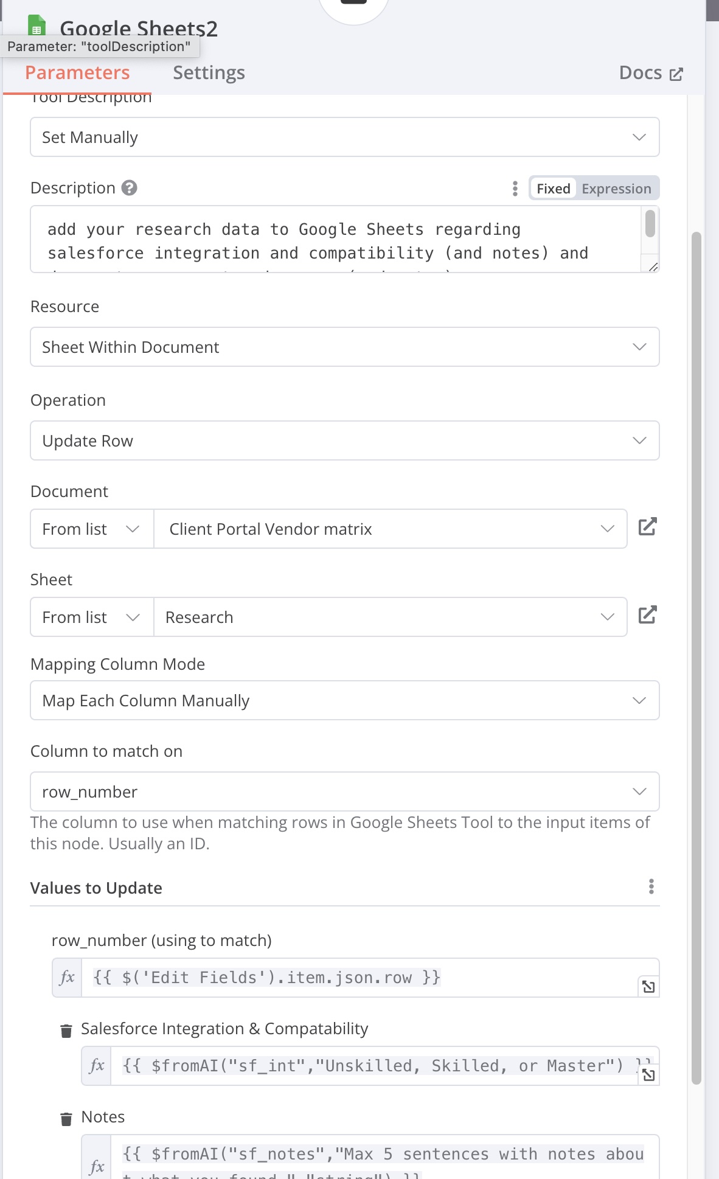This screenshot has height=1179, width=719.
Task: Switch to the Settings tab
Action: coord(209,72)
